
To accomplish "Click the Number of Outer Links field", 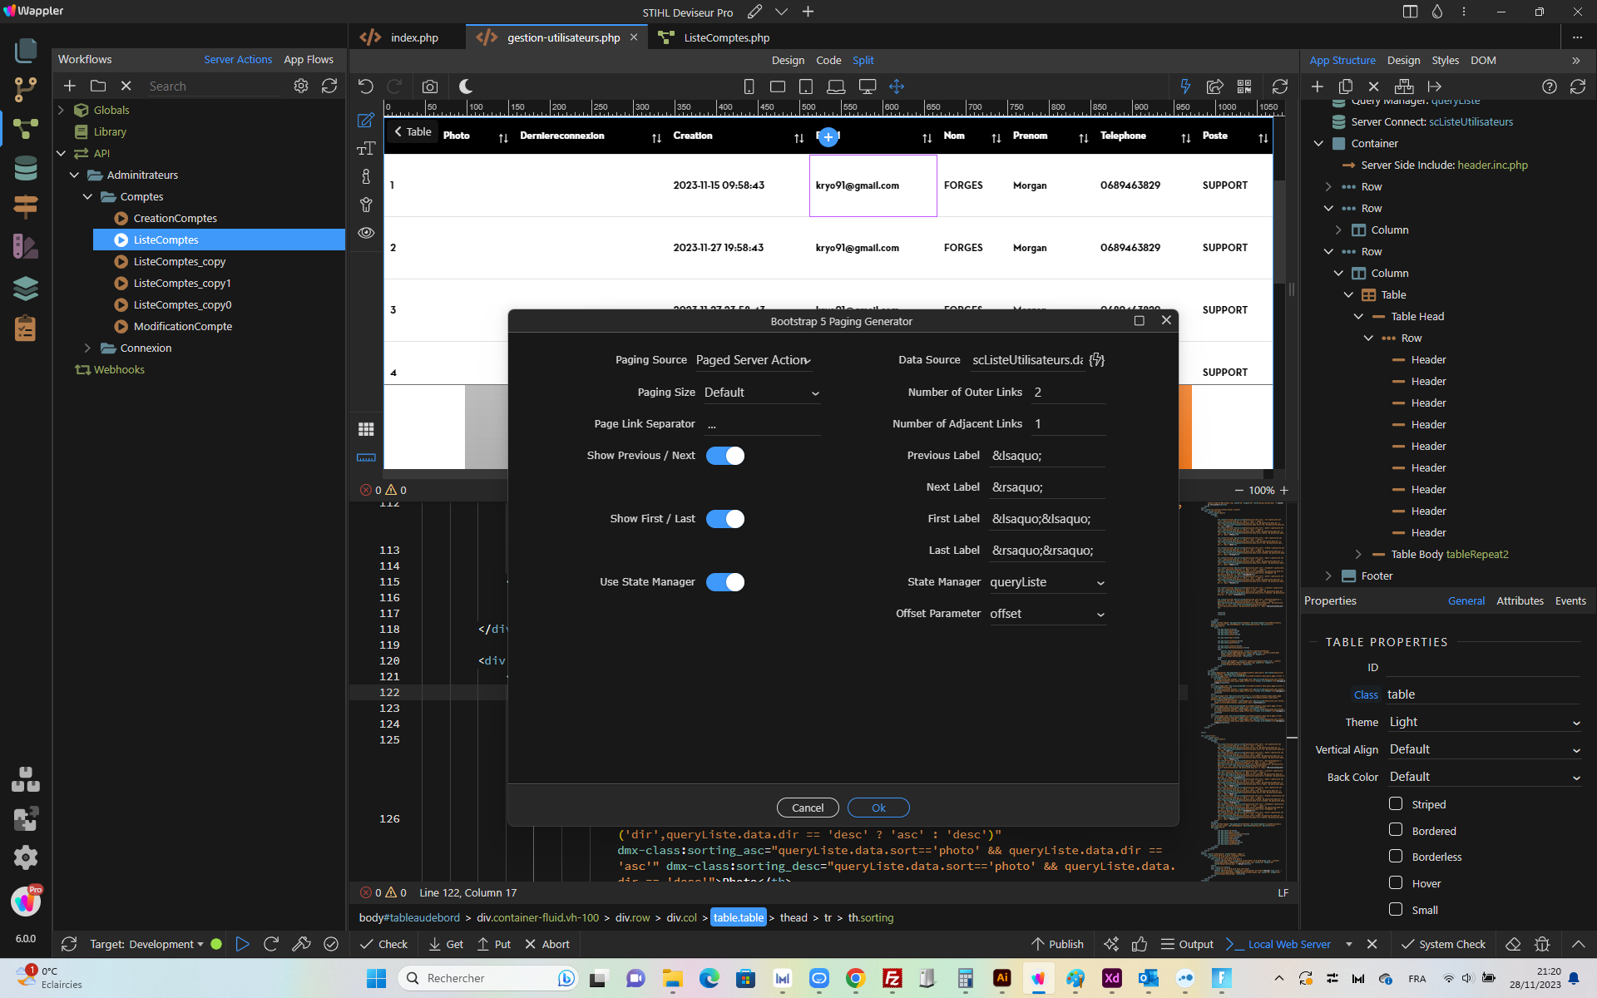I will click(1069, 393).
